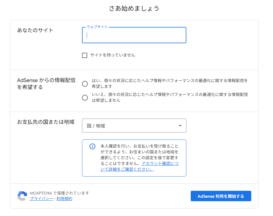Click the あなたのサイト section label
Viewport: 273px width, 216px height.
[35, 30]
